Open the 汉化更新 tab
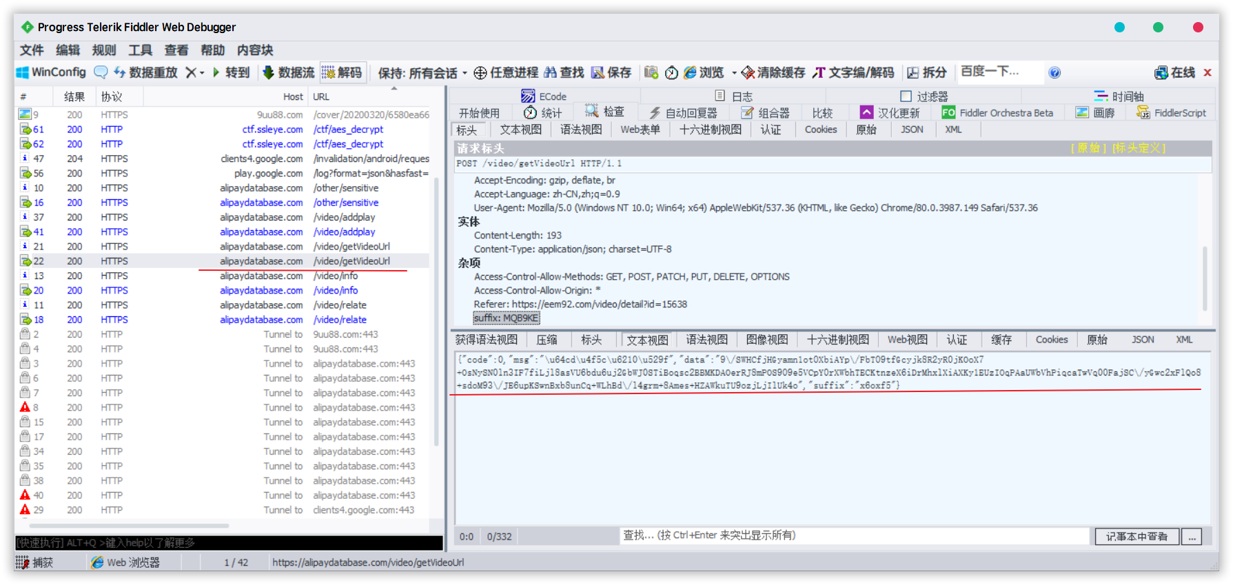Screen dimensions: 1233x585 coord(890,113)
